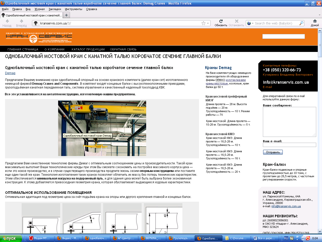
Task: Switch to Все о дере Word document
Action: pos(265,238)
